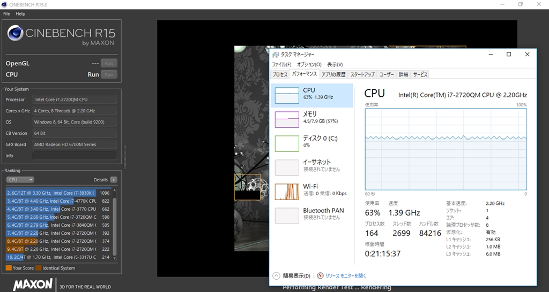This screenshot has height=292, width=549.
Task: Select the Bluetooth PAN performance item
Action: 312,216
